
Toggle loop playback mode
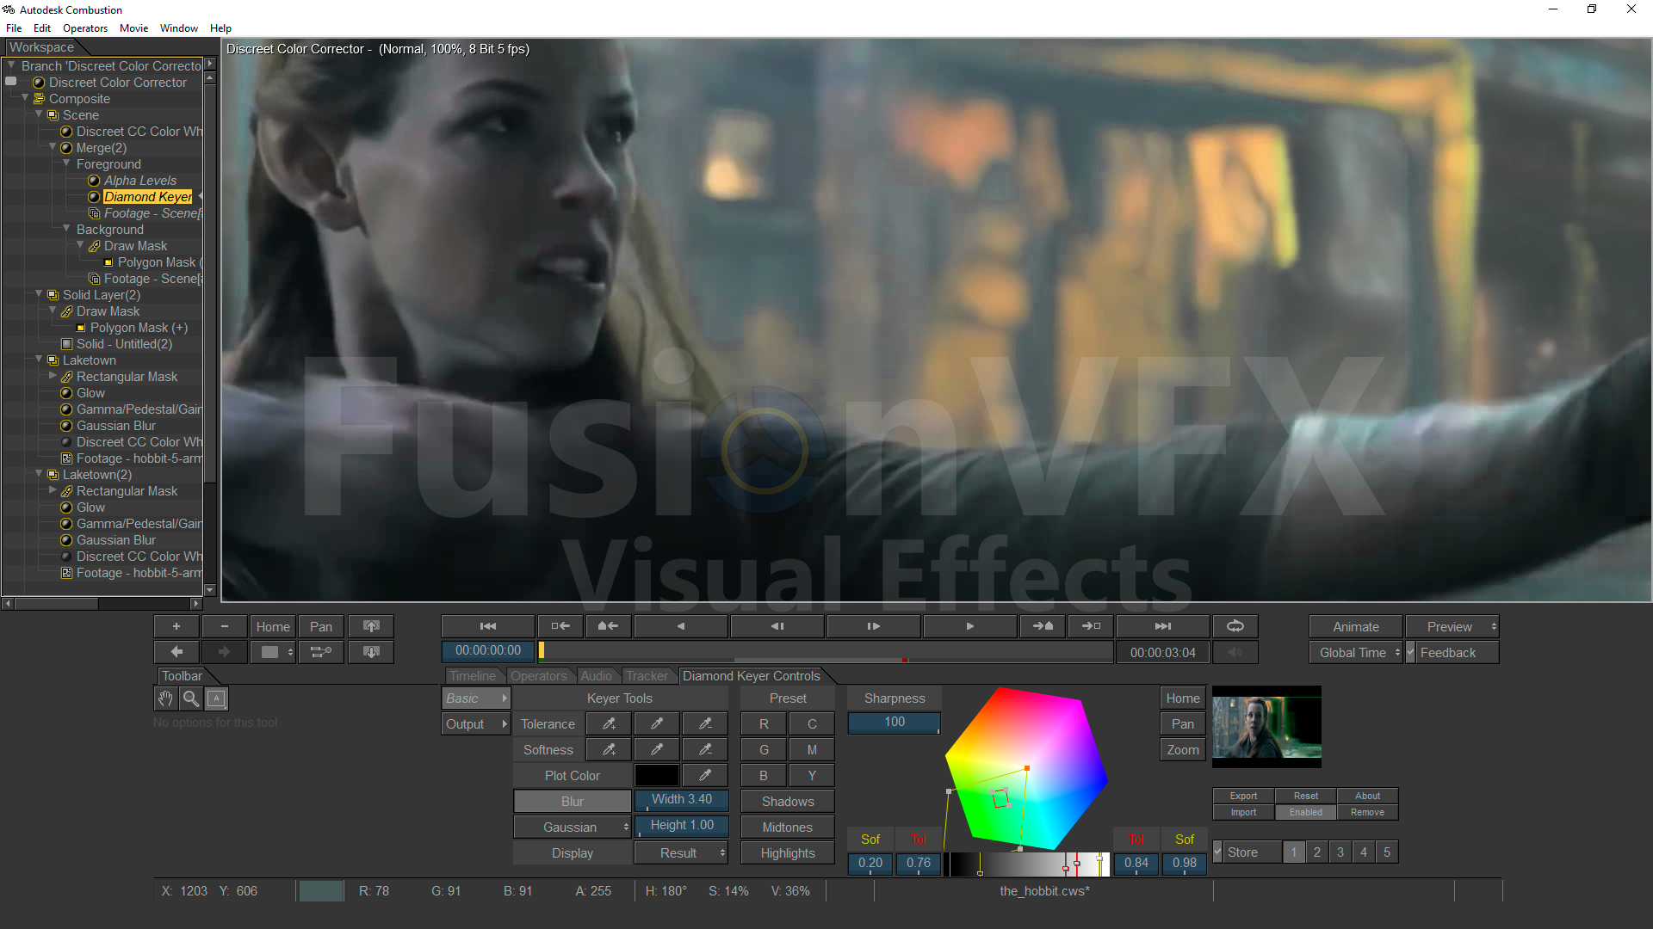[x=1235, y=626]
